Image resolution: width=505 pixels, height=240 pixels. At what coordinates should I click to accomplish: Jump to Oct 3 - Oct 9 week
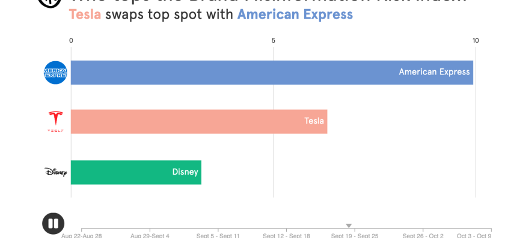tap(474, 236)
